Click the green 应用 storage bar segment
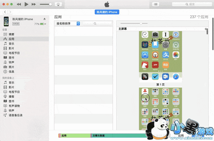Viewport: 214px width, 141px height. tap(76, 136)
